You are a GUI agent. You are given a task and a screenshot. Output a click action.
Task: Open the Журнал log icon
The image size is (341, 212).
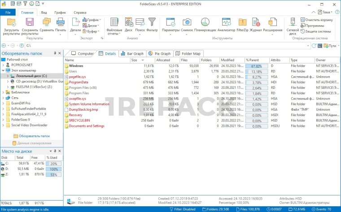pyautogui.click(x=255, y=23)
